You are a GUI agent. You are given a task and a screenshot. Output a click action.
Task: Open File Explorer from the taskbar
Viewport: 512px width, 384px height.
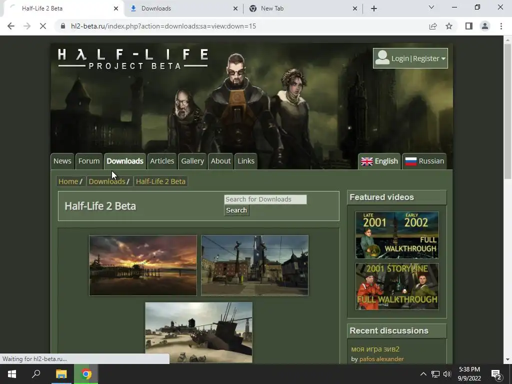[x=61, y=374]
